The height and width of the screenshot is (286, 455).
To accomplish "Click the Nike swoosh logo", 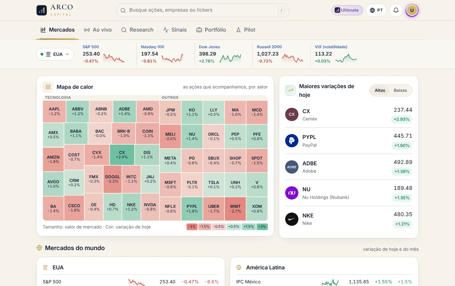I will click(x=291, y=219).
